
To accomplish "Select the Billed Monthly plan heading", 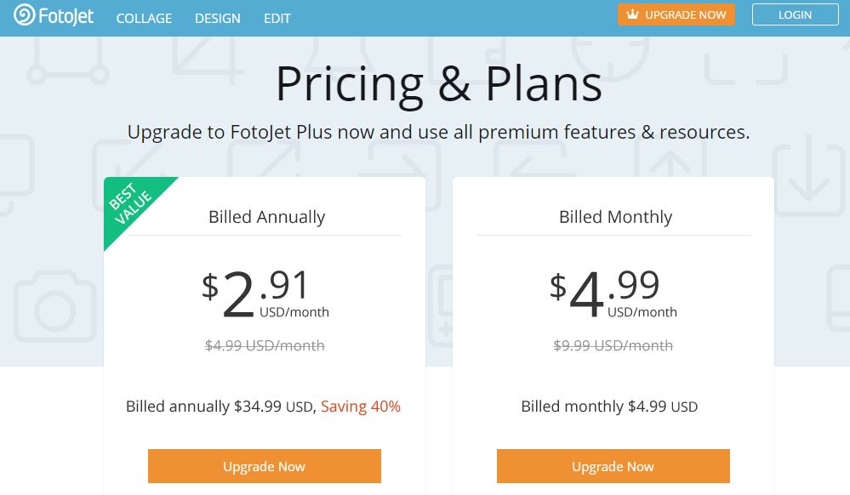I will point(615,217).
